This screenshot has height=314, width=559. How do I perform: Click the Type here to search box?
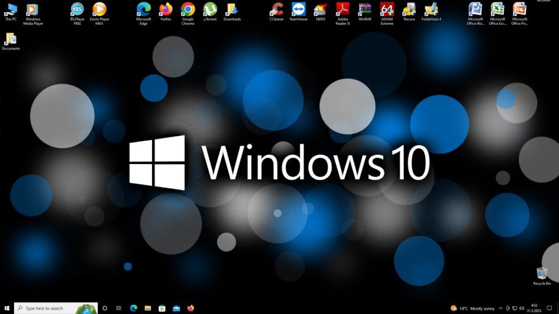56,309
